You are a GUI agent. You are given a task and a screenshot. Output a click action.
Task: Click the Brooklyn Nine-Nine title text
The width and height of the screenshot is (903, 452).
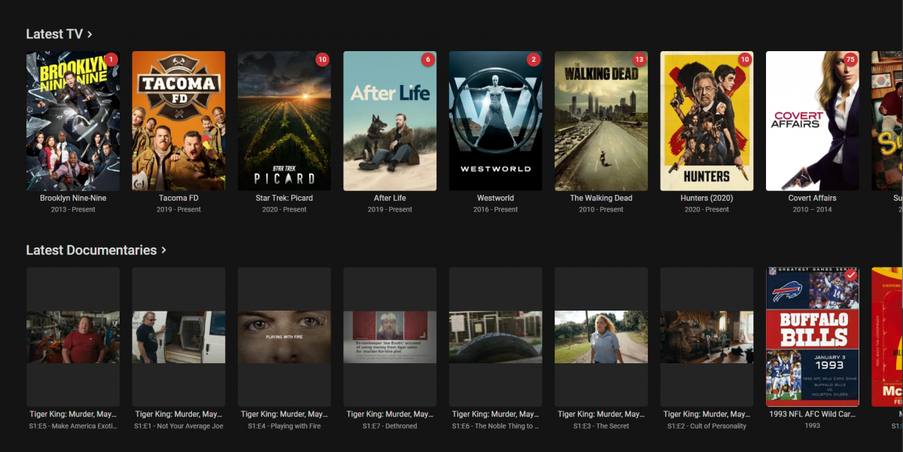pos(73,198)
